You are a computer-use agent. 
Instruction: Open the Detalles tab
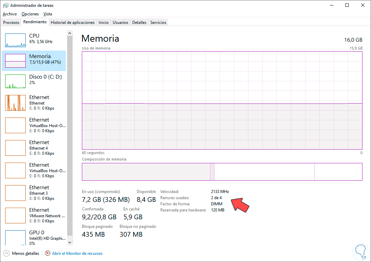coord(139,23)
